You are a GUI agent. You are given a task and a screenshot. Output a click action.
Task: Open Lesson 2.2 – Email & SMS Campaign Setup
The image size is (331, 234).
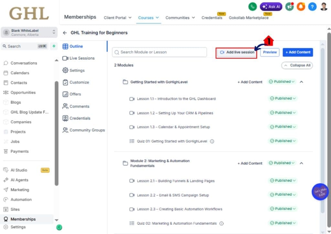173,195
